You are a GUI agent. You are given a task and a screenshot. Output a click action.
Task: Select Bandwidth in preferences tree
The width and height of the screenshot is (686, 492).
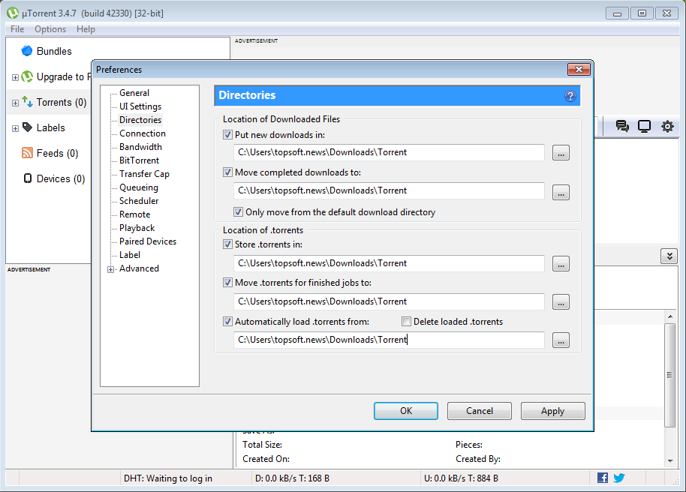point(140,147)
